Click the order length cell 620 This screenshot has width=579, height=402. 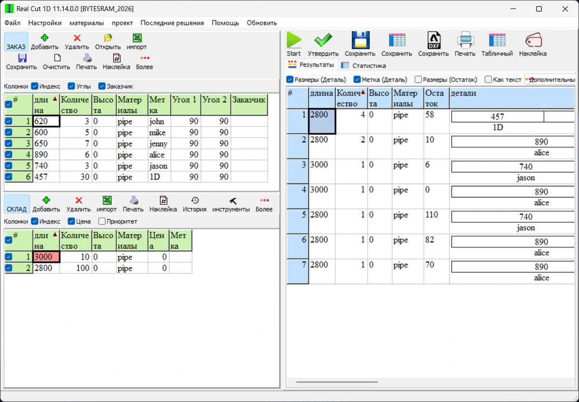click(46, 122)
